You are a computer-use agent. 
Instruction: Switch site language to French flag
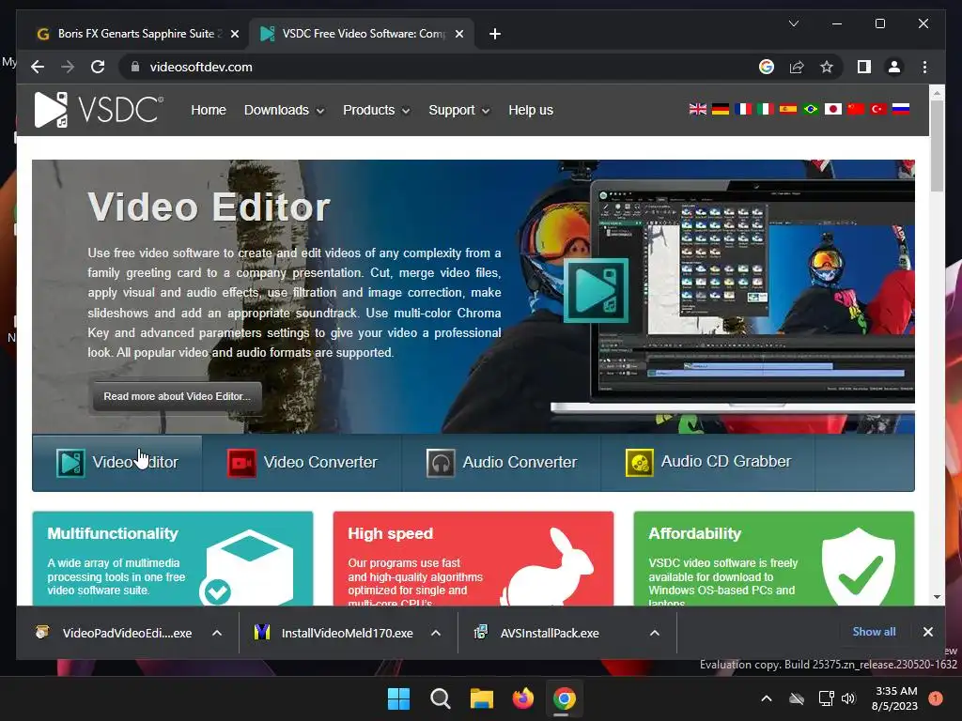pyautogui.click(x=743, y=109)
